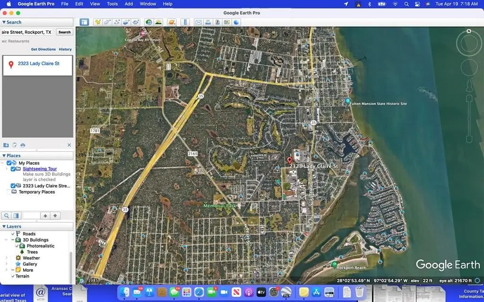
Task: Add a placemark from the toolbar
Action: 97,22
